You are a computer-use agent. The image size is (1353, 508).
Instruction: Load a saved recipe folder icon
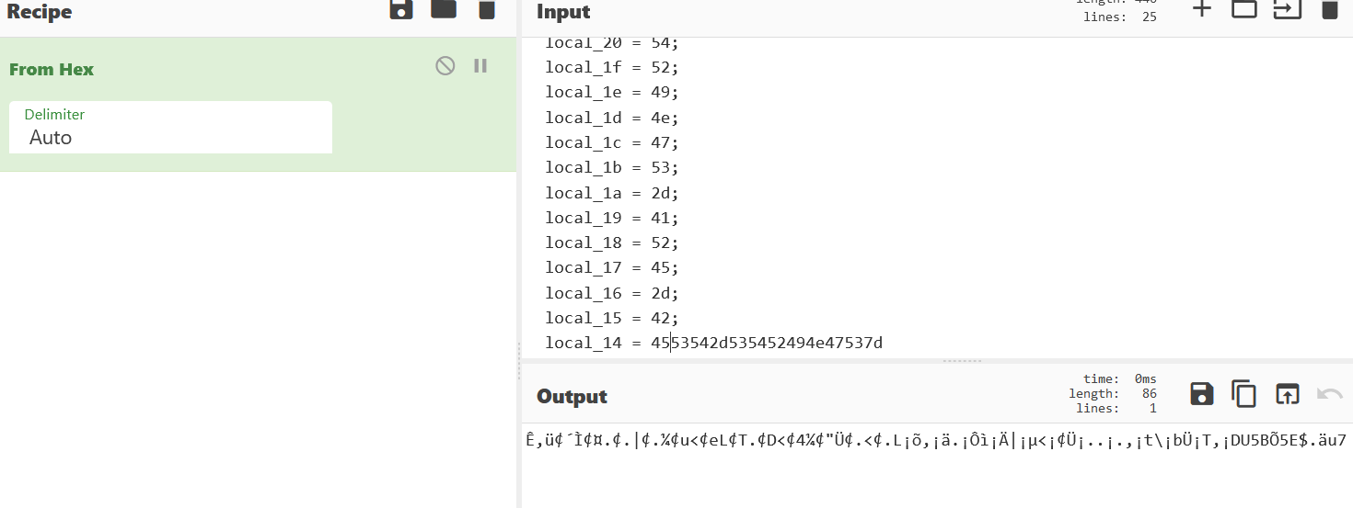[x=444, y=9]
